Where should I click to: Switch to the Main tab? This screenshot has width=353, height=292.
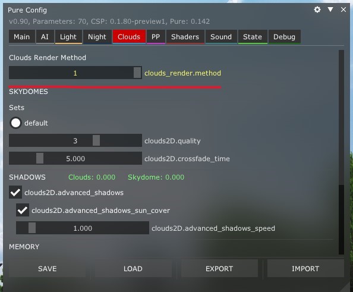point(22,37)
